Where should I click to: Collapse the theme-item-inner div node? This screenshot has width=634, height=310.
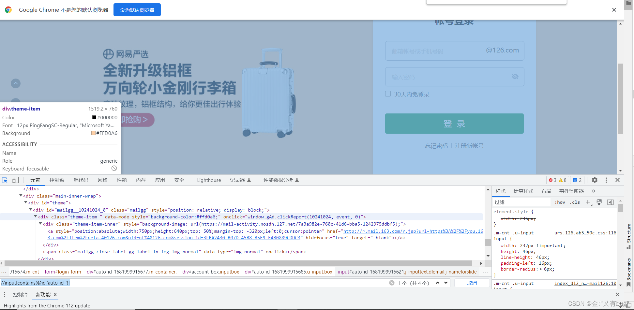click(x=40, y=224)
